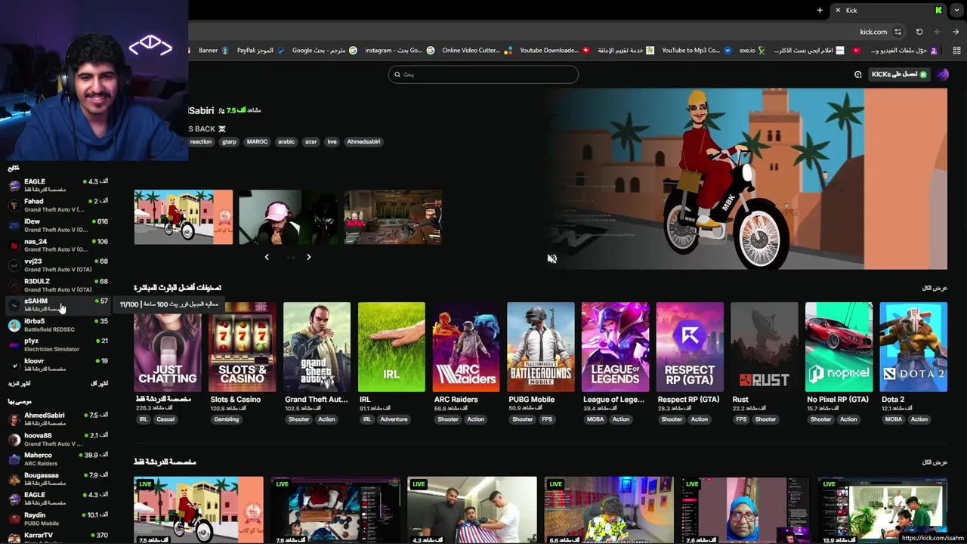
Task: Open R3DULZ avatar in the sidebar
Action: click(14, 285)
